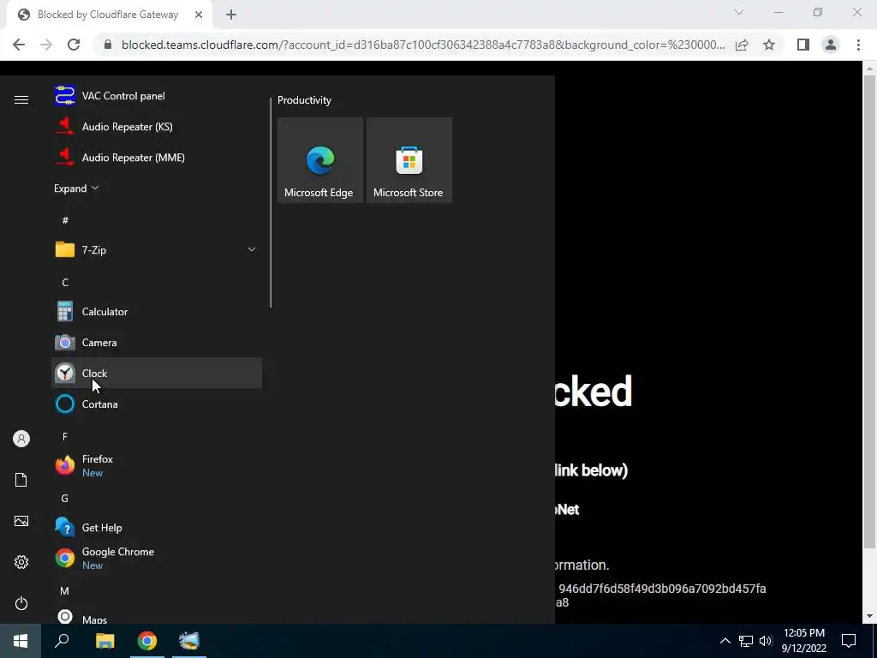The width and height of the screenshot is (877, 658).
Task: Open VAC Control panel from the app list
Action: click(x=157, y=96)
